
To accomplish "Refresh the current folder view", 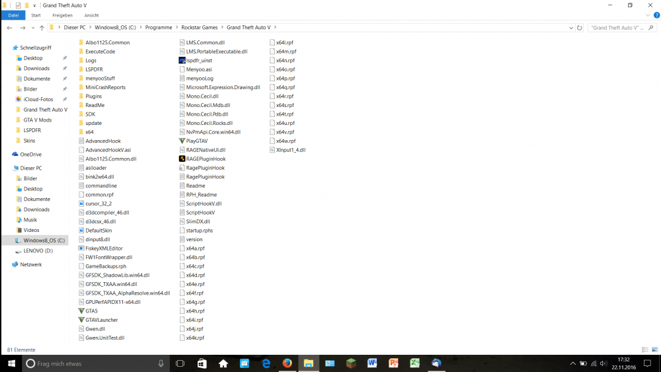I will click(580, 28).
